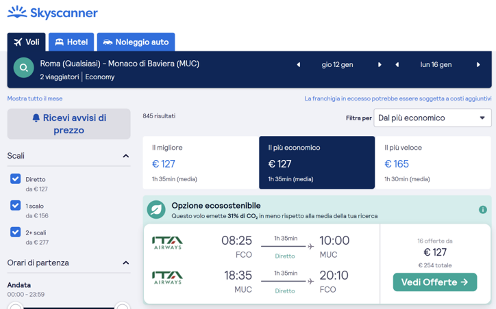Viewport: 496px width, 309px height.
Task: Collapse the Orari di partenza section
Action: (x=125, y=263)
